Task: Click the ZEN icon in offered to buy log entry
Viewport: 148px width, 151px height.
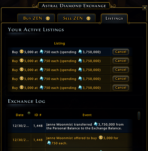Action: (101, 137)
